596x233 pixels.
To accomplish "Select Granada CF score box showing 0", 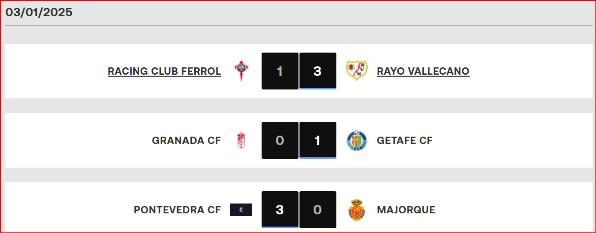I will coord(280,140).
